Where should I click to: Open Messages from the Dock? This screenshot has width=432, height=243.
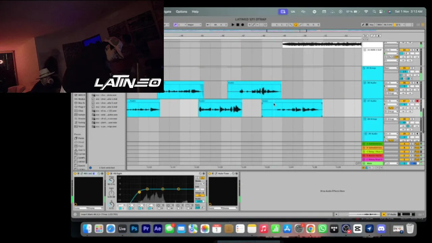click(x=169, y=229)
